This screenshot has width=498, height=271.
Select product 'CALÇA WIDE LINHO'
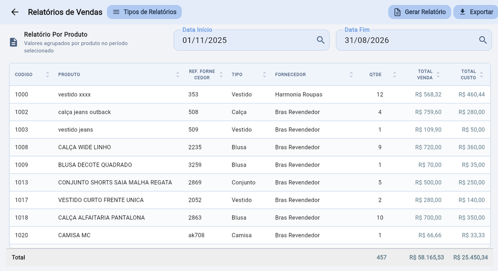85,147
